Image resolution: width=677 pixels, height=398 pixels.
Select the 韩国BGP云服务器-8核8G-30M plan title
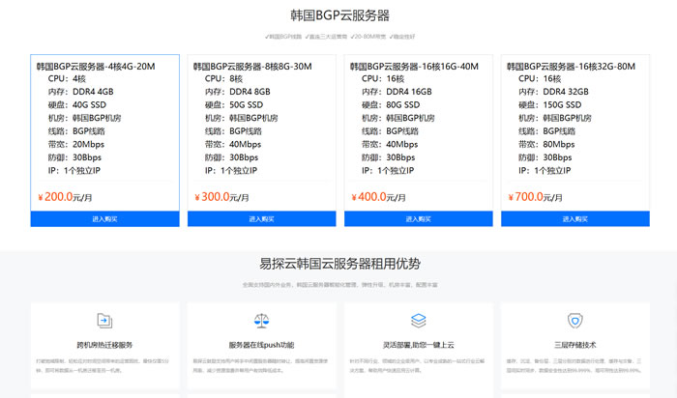[x=252, y=67]
